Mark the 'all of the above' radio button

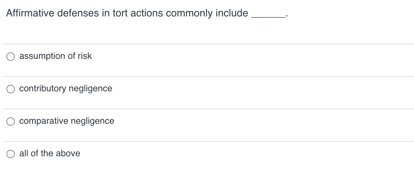click(11, 154)
